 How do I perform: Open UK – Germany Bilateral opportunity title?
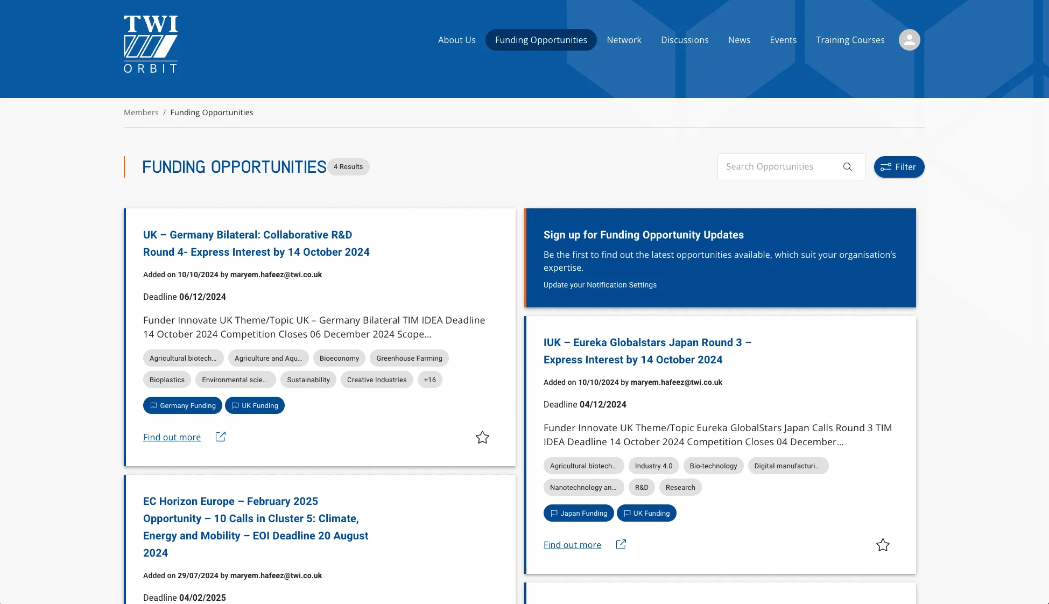[256, 243]
